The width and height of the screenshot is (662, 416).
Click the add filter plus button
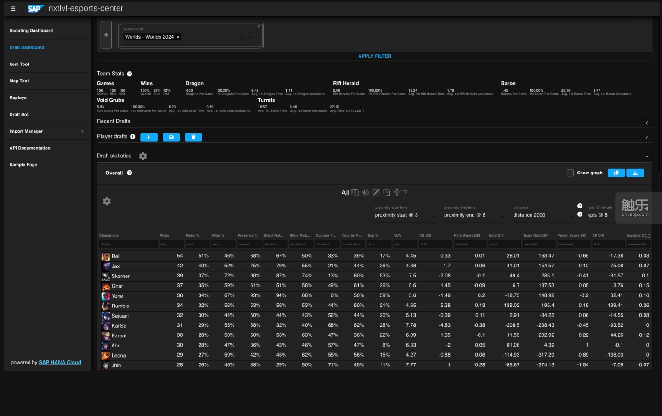106,35
